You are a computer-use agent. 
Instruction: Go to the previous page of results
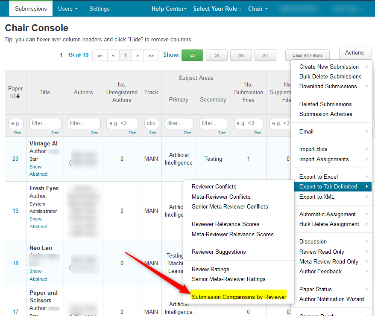tap(113, 55)
